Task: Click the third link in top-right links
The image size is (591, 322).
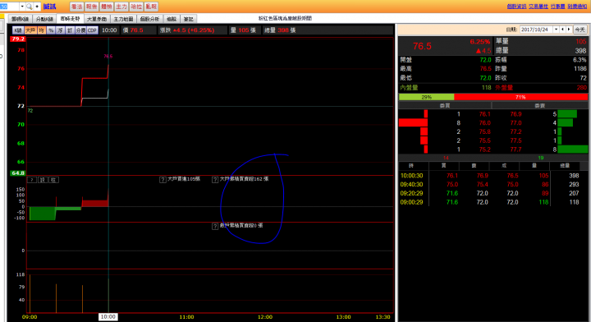Action: pyautogui.click(x=558, y=7)
